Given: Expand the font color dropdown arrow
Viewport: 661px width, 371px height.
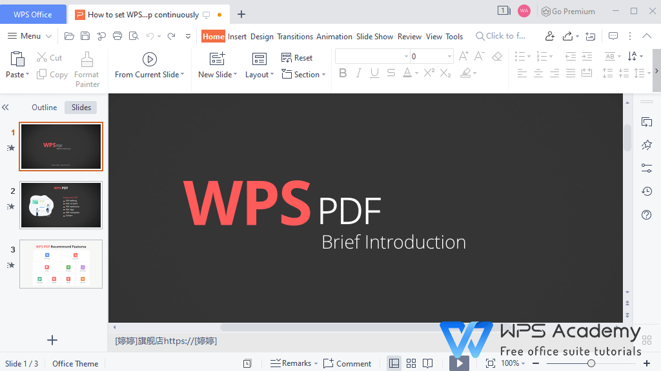Looking at the screenshot, I should point(416,73).
